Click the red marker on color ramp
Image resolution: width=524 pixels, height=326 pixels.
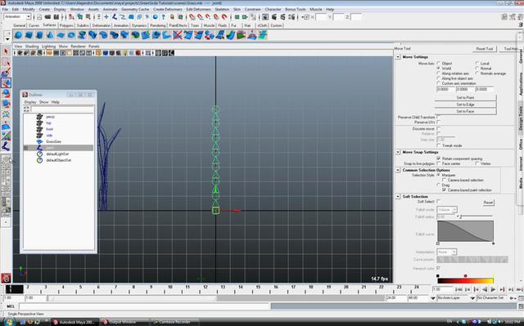click(x=465, y=276)
